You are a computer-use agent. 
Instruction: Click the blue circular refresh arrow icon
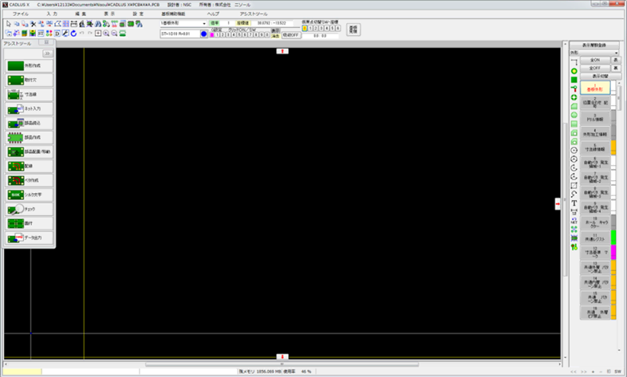click(73, 33)
